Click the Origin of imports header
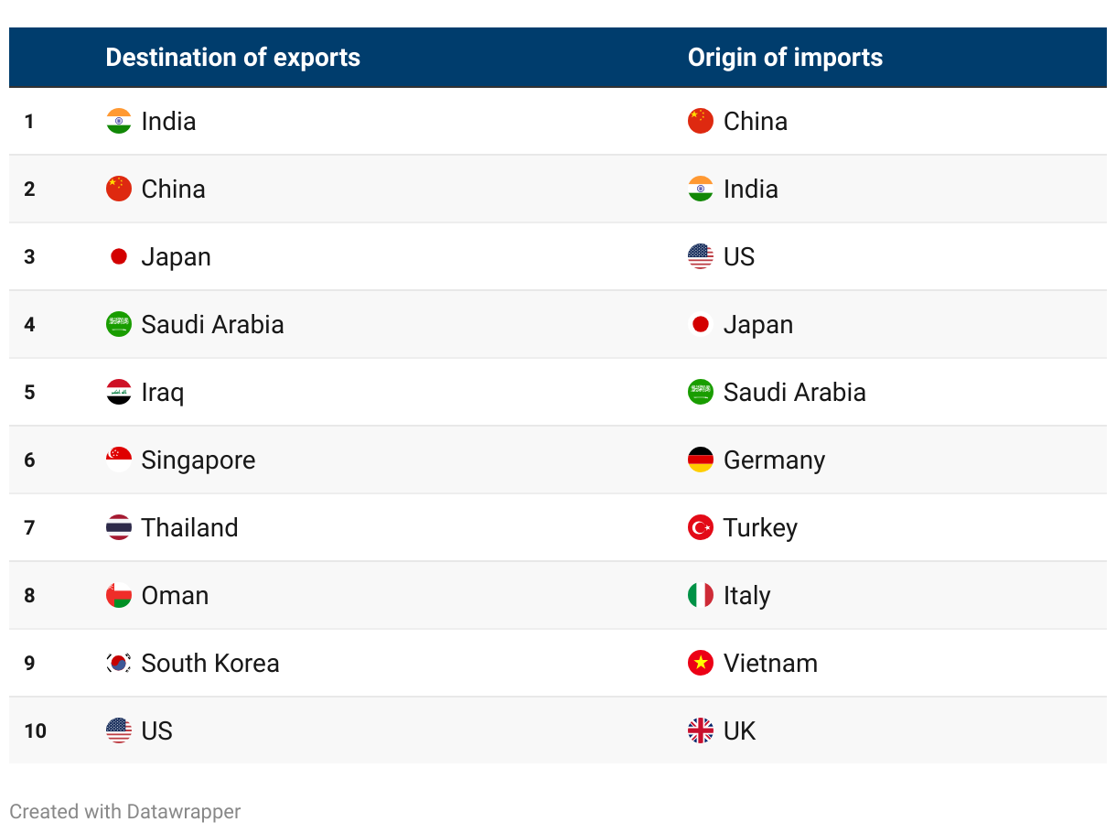The width and height of the screenshot is (1116, 833). click(x=786, y=58)
